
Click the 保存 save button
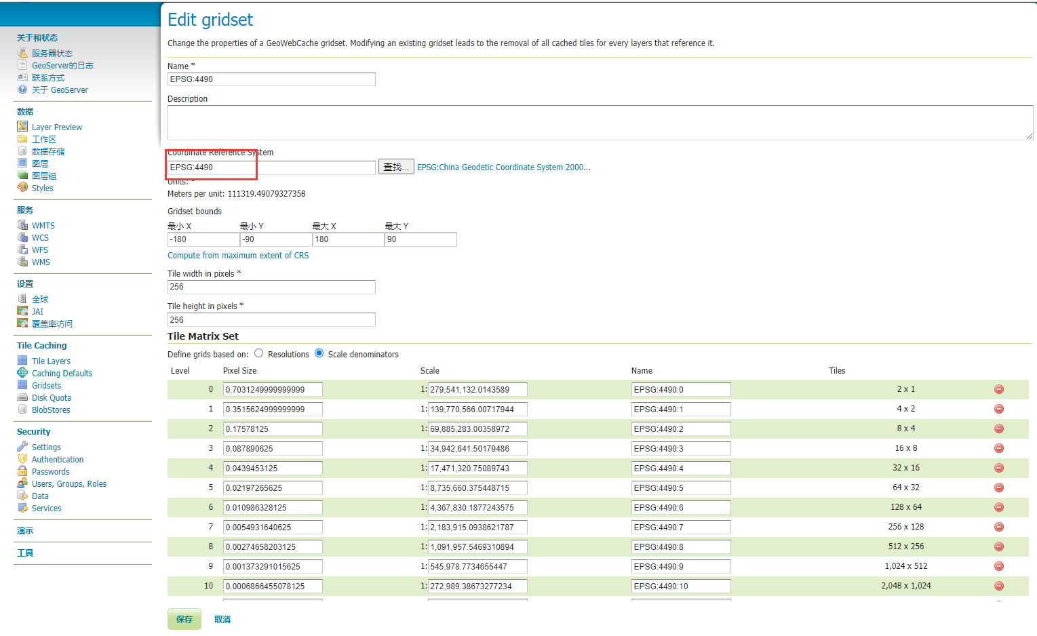184,619
